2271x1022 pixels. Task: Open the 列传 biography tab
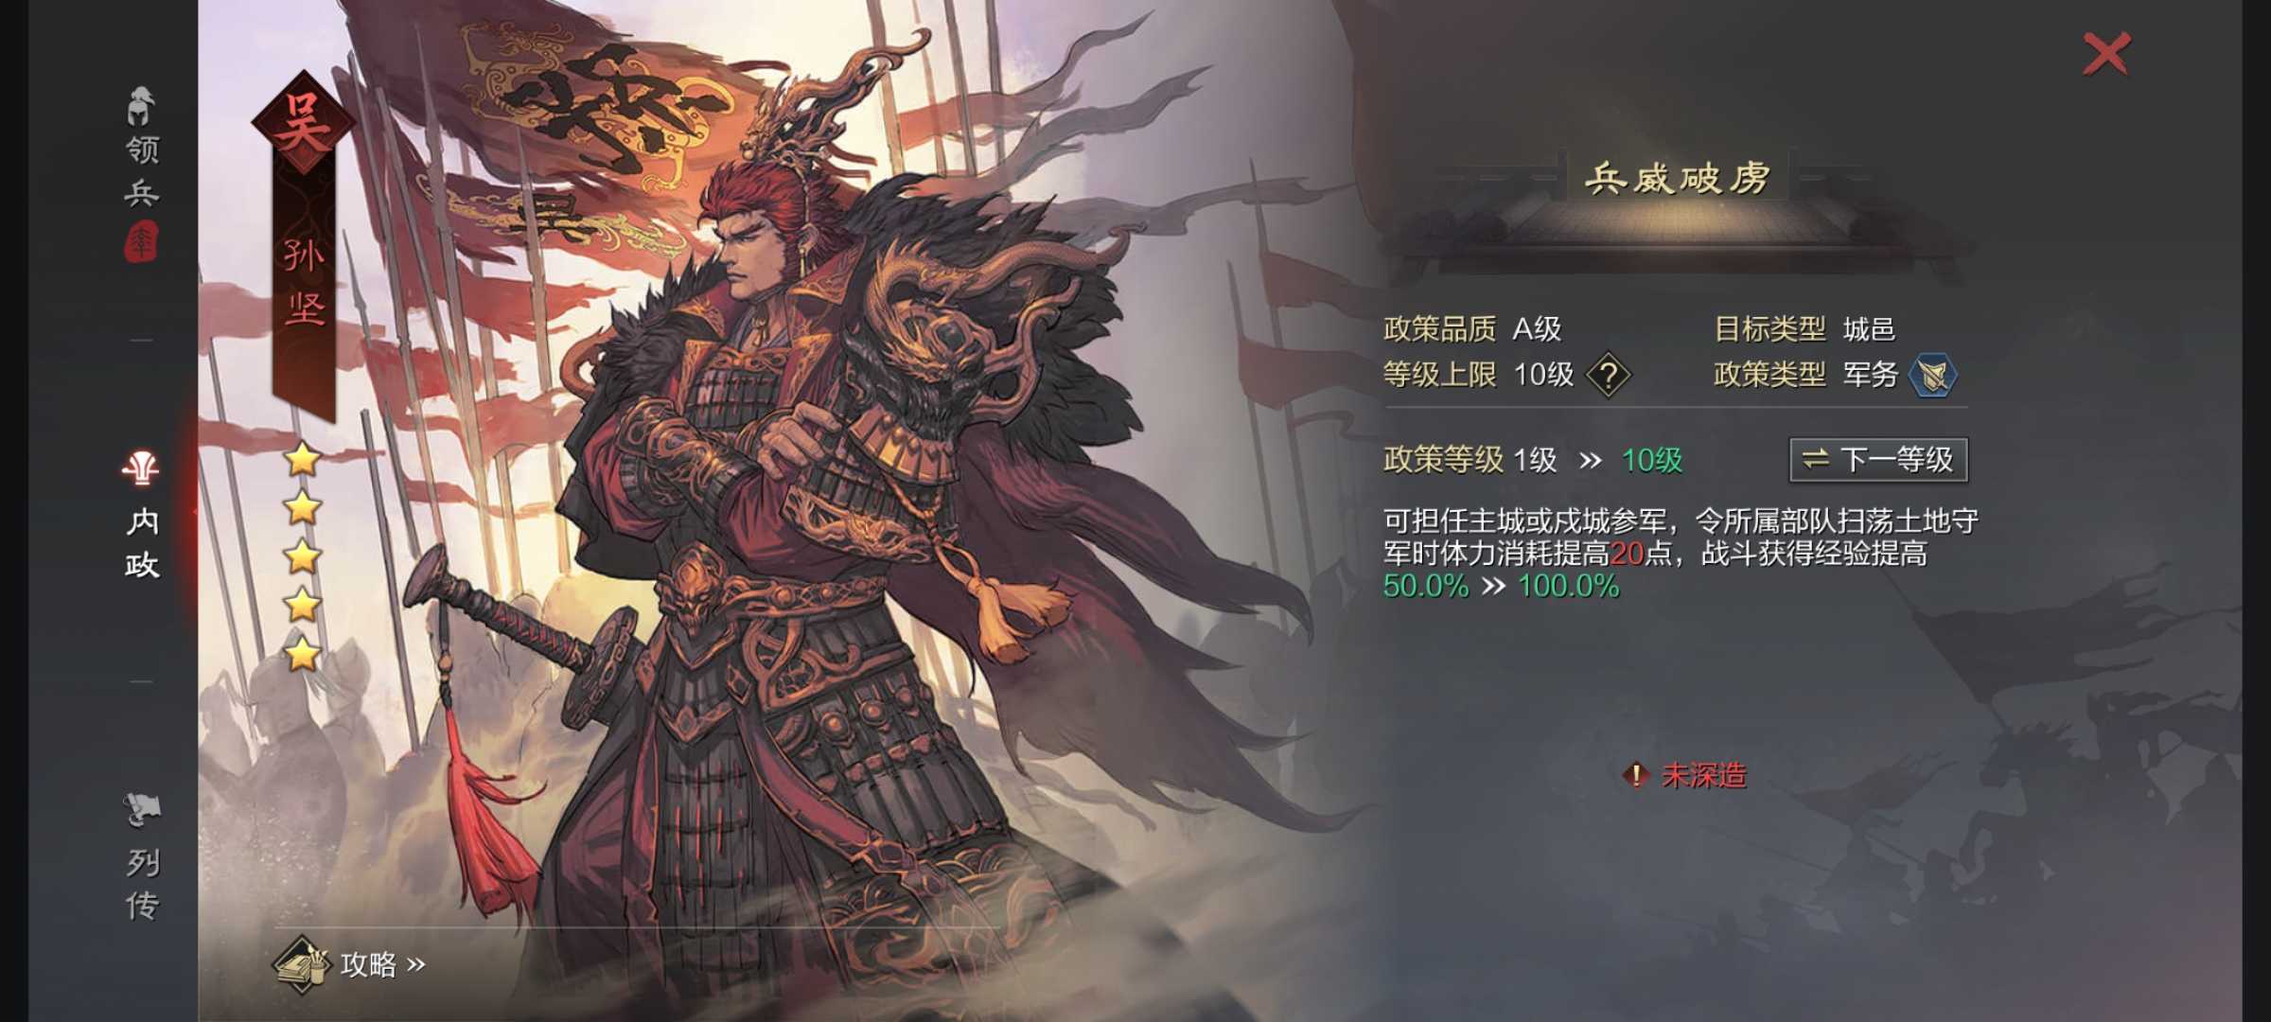tap(142, 884)
